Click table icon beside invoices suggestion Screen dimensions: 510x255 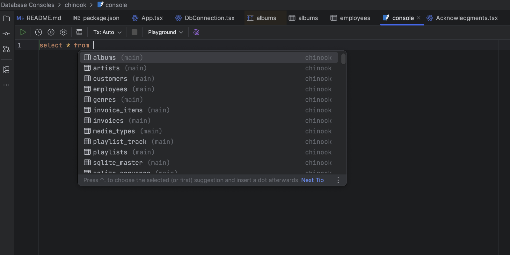pyautogui.click(x=87, y=120)
